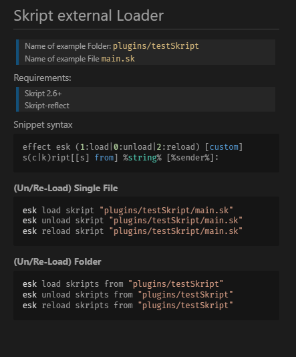Click the 'Skript 2.6+' requirement line
Screen dimensions: 296x357
click(x=43, y=94)
